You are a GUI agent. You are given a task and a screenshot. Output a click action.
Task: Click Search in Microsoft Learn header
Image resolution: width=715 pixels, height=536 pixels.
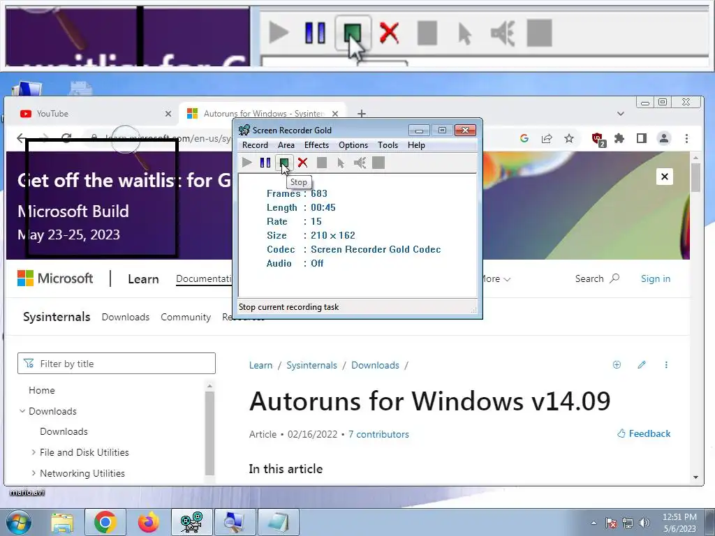[x=597, y=278]
